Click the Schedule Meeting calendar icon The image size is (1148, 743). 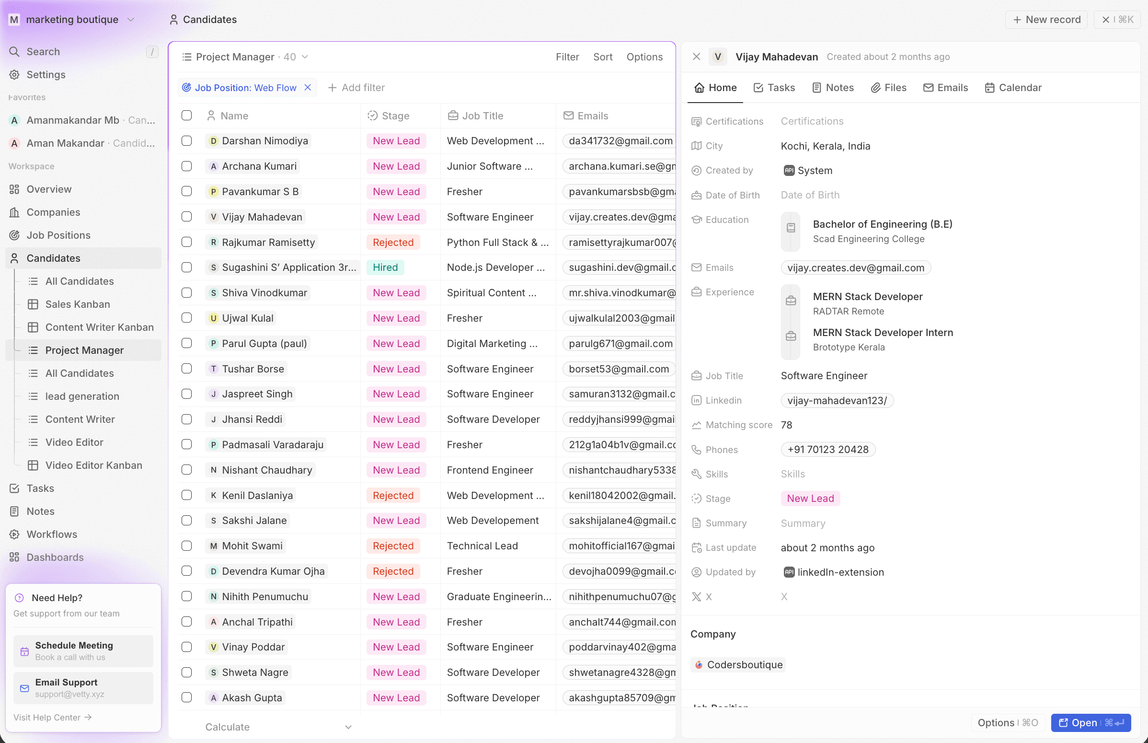coord(24,651)
